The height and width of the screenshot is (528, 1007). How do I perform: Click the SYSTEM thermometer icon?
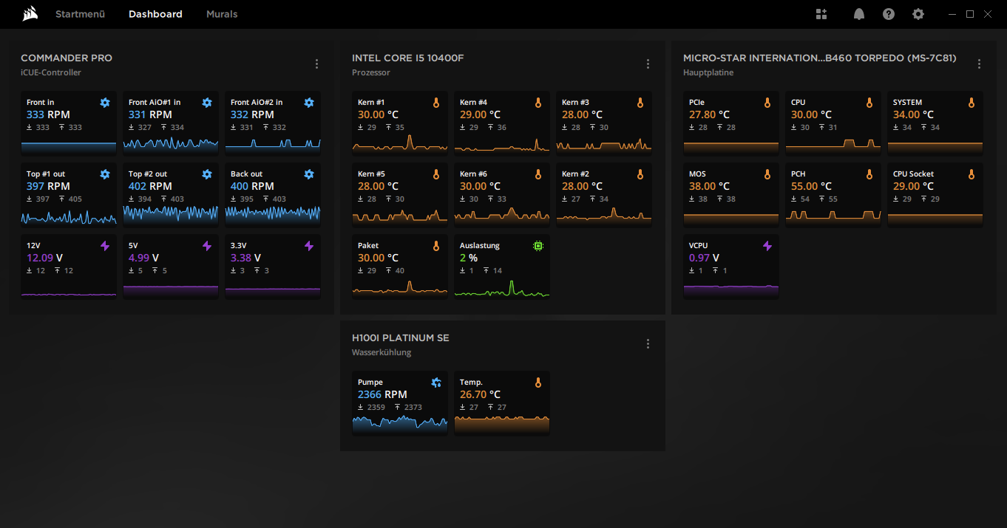pyautogui.click(x=972, y=103)
